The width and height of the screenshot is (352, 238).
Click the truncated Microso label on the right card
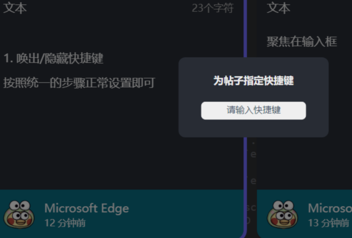click(x=330, y=208)
